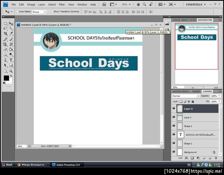Select the Brush tool
The image size is (224, 175).
click(x=11, y=39)
